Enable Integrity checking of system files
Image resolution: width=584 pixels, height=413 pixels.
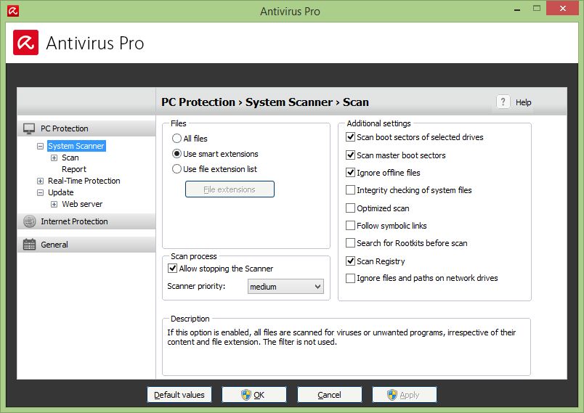tap(350, 190)
